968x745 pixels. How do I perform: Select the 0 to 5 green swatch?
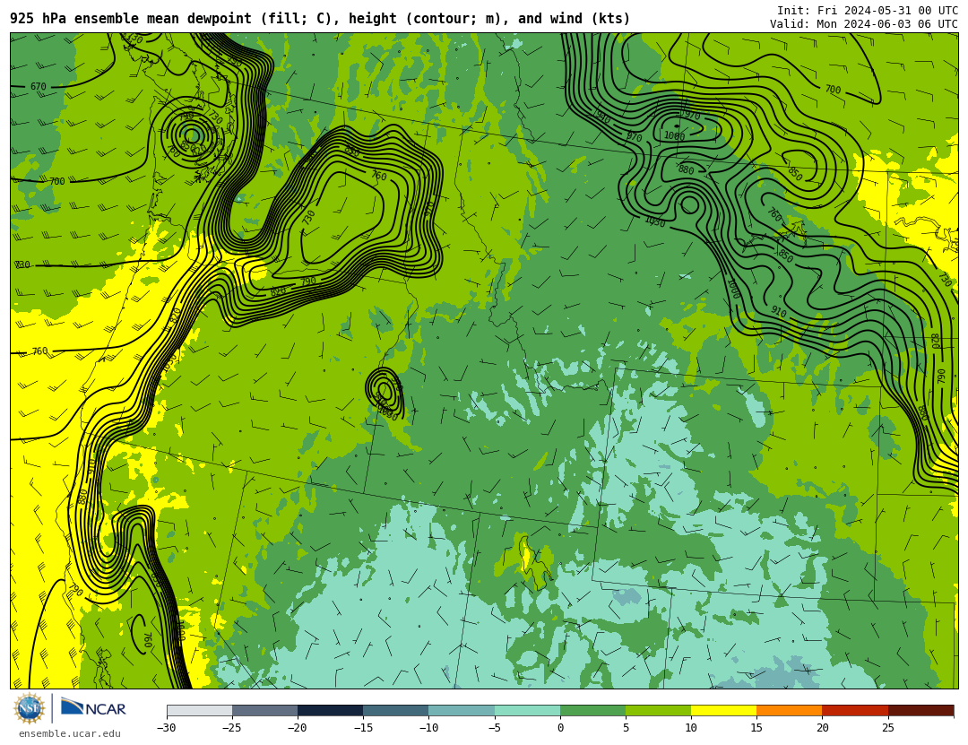[592, 710]
